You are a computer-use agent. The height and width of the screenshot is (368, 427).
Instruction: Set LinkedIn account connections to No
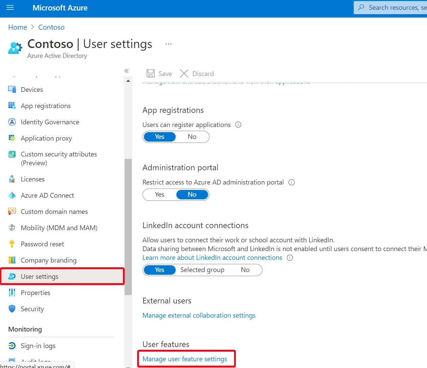coord(245,270)
